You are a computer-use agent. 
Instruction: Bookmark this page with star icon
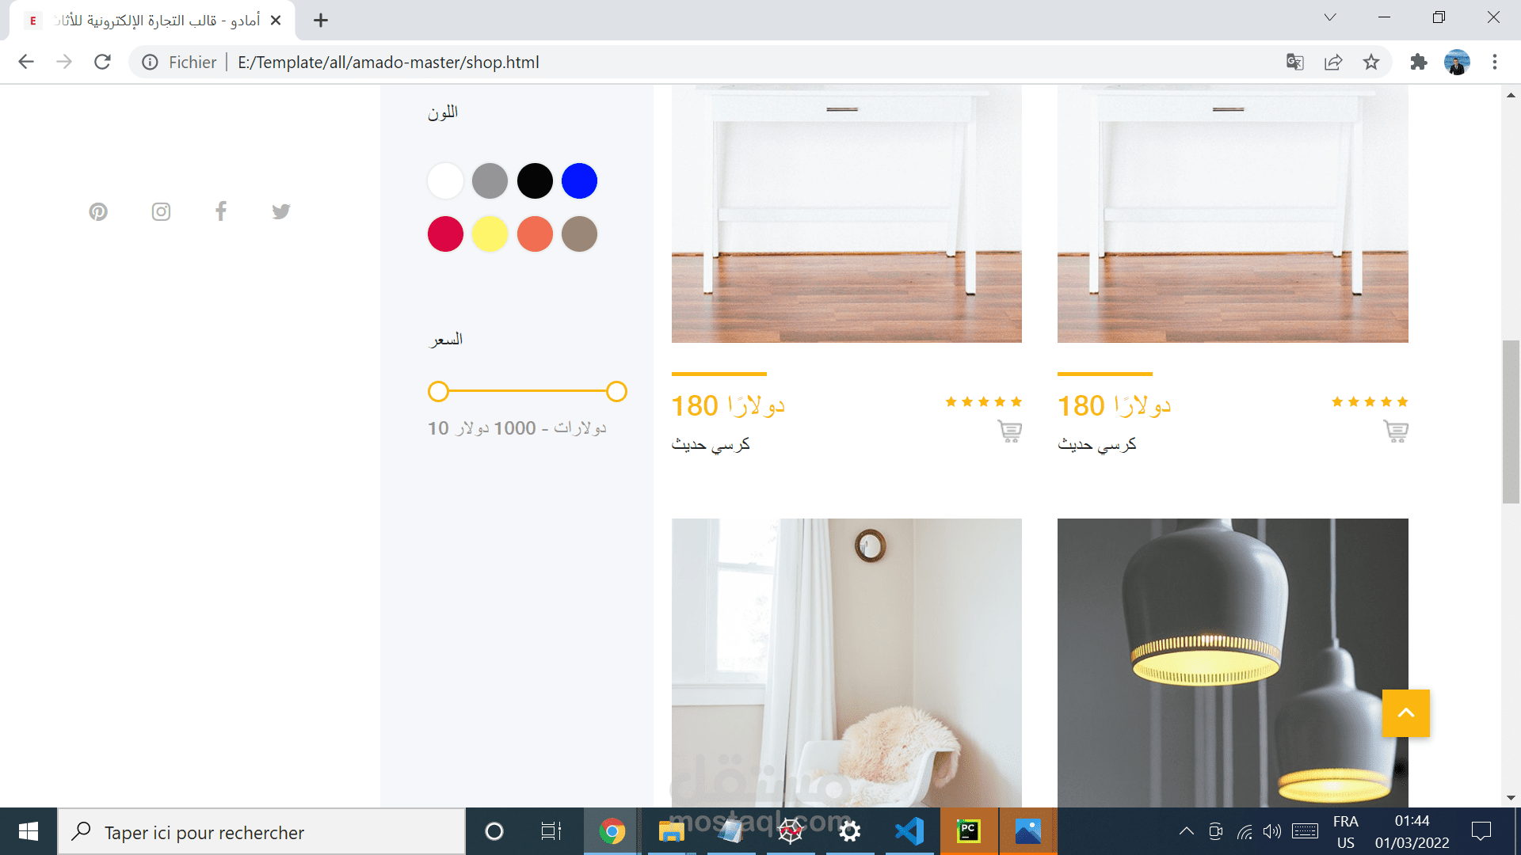pos(1371,63)
